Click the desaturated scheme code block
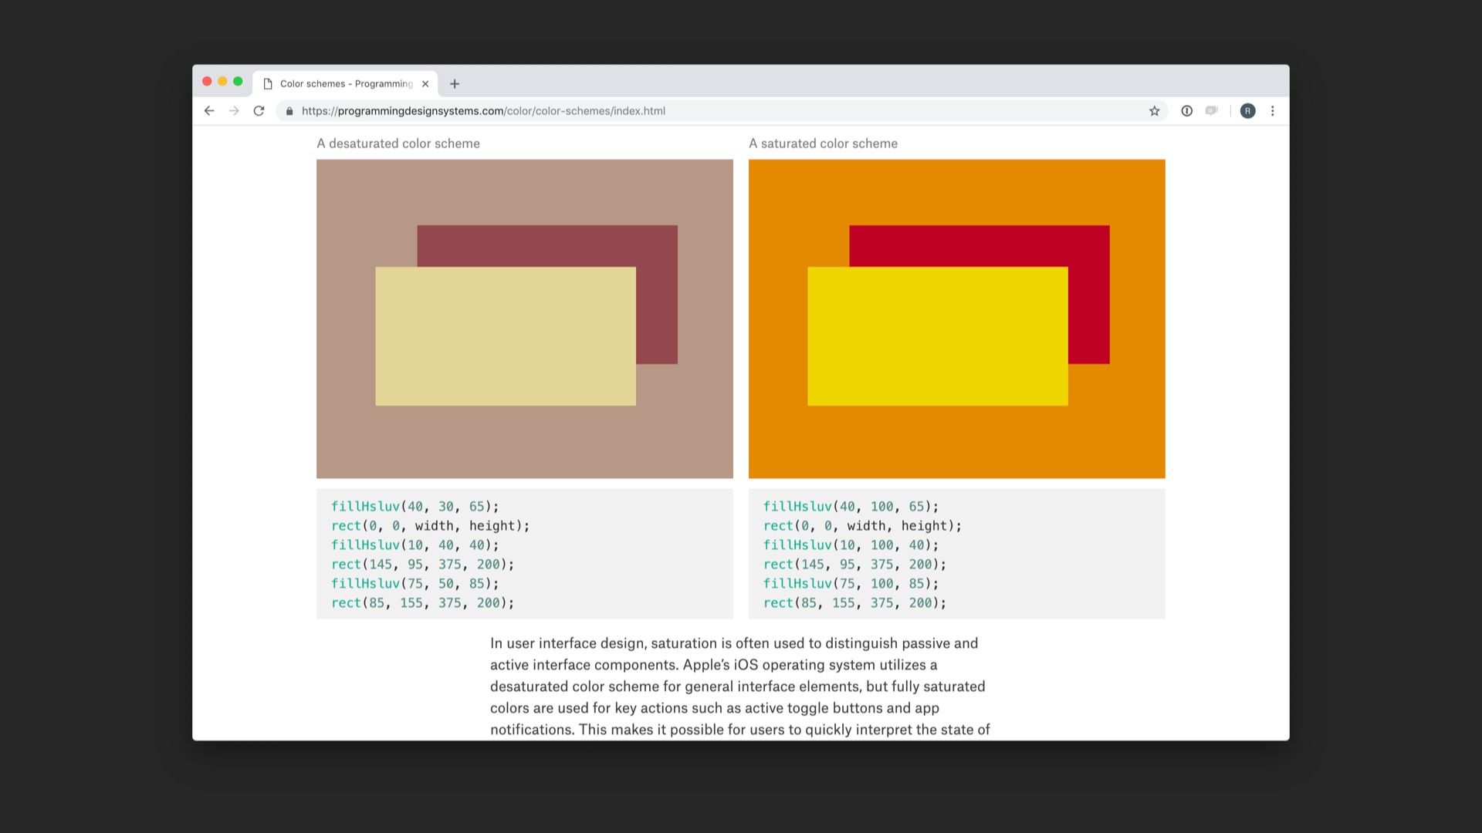The width and height of the screenshot is (1482, 833). coord(524,554)
